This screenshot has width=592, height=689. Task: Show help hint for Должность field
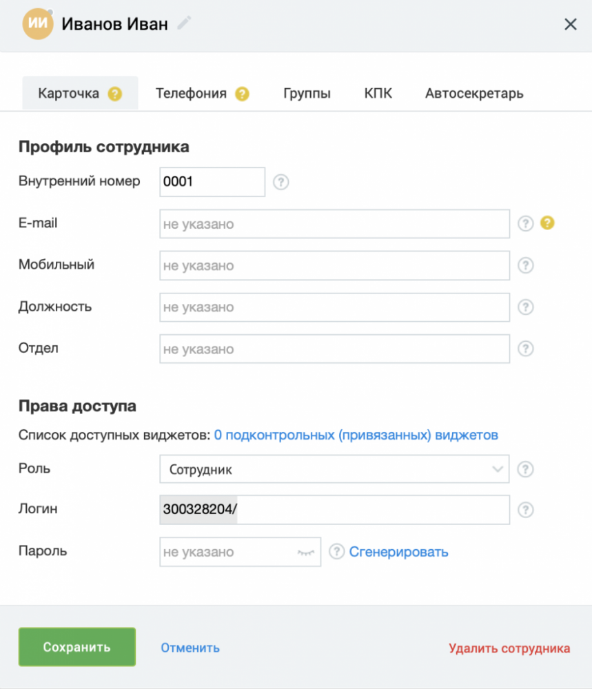(x=526, y=307)
